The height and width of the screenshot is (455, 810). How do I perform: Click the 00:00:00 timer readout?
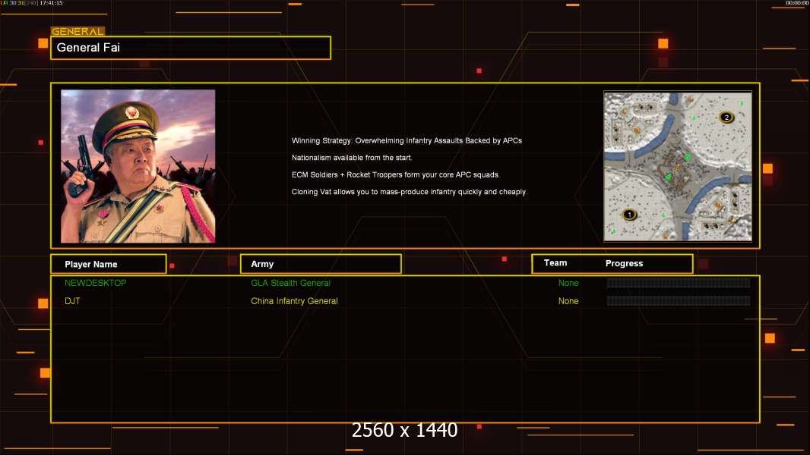[x=797, y=3]
